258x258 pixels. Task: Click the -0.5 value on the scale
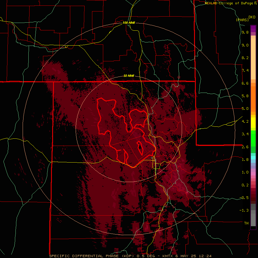pyautogui.click(x=244, y=198)
